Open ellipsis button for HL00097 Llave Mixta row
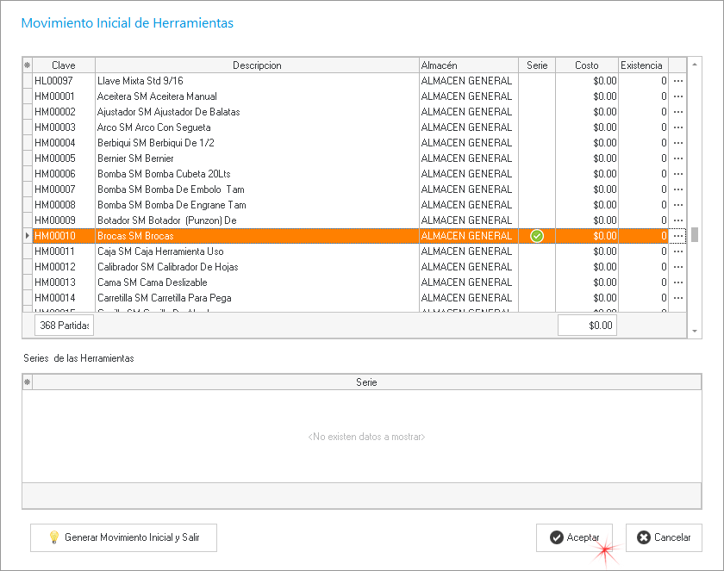Viewport: 724px width, 571px height. (678, 81)
